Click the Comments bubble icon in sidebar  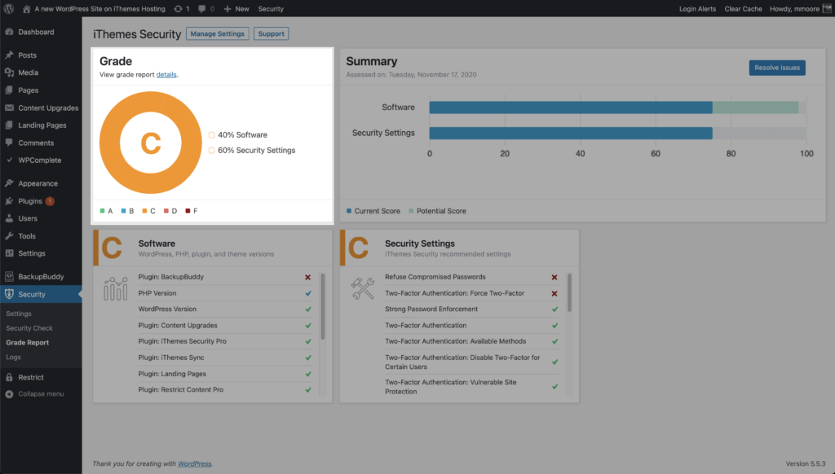pyautogui.click(x=9, y=143)
